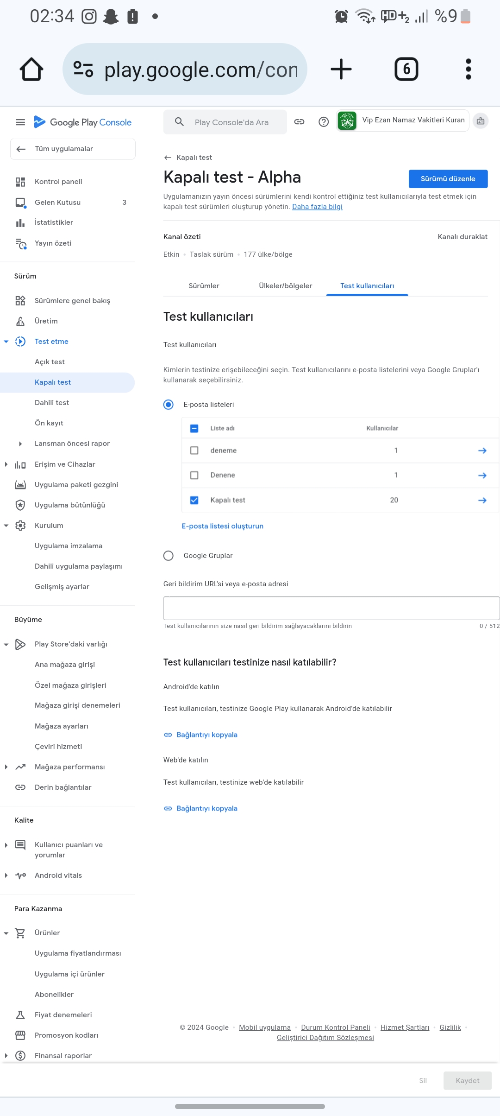Click the Google Play Console logo
This screenshot has height=1116, width=500.
pyautogui.click(x=83, y=122)
